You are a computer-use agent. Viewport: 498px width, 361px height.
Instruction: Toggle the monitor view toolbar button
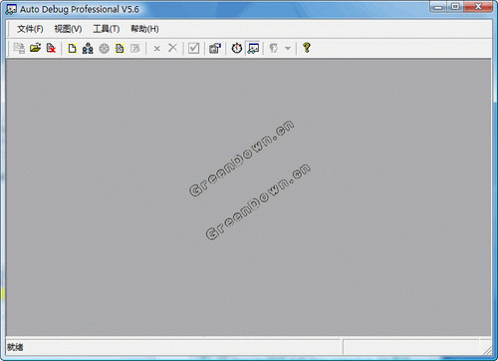point(253,48)
